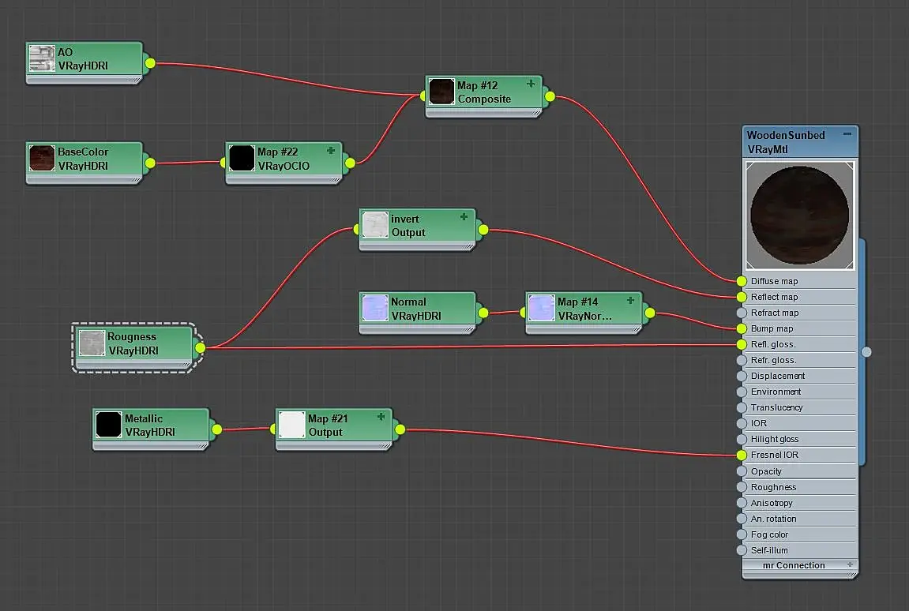Click the Environment input socket

click(742, 392)
